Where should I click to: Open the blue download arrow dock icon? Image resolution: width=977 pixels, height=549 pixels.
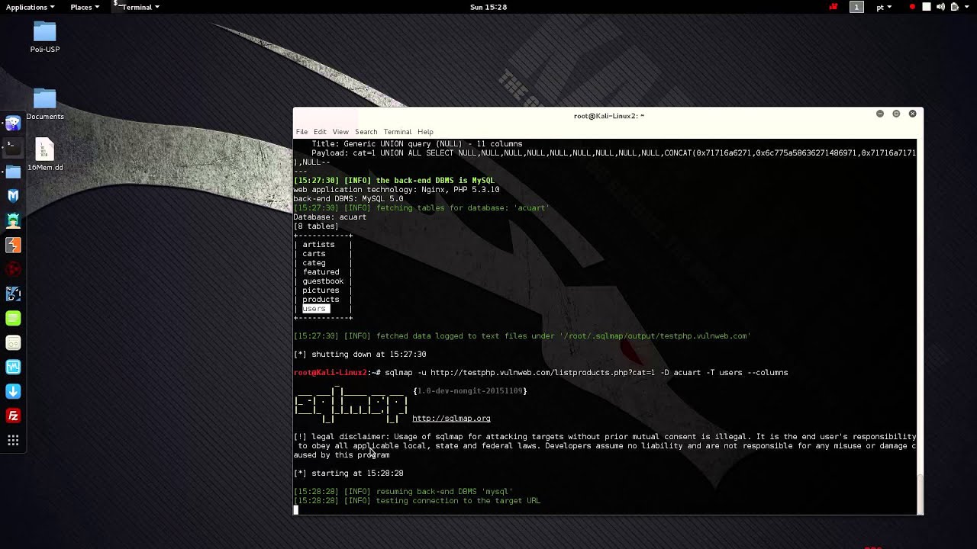coord(13,391)
